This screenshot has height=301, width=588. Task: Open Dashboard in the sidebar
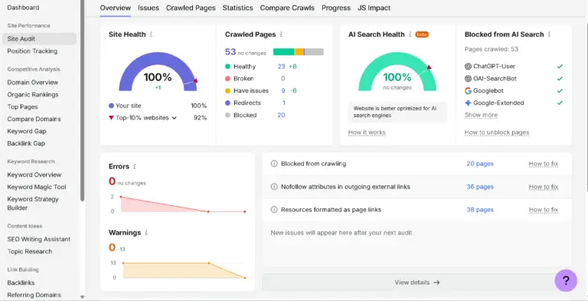click(23, 8)
